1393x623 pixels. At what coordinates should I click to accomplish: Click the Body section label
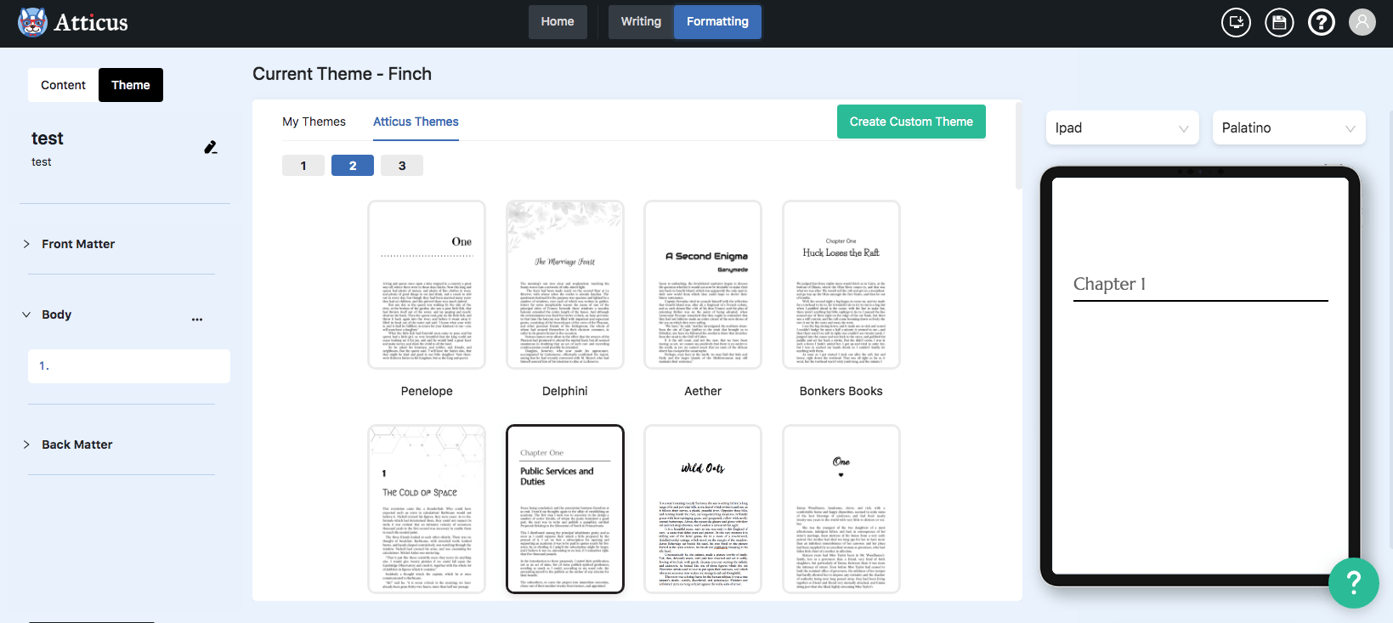coord(57,314)
